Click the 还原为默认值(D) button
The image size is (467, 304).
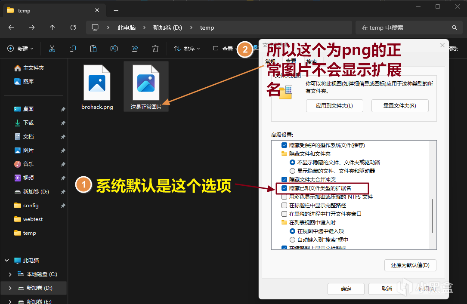(410, 265)
